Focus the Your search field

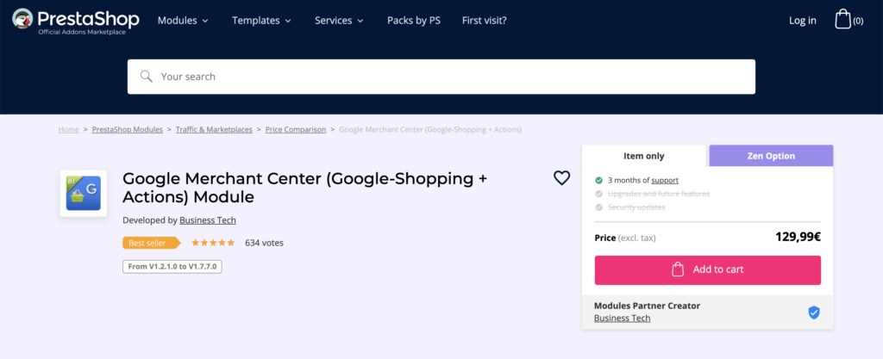(x=441, y=77)
